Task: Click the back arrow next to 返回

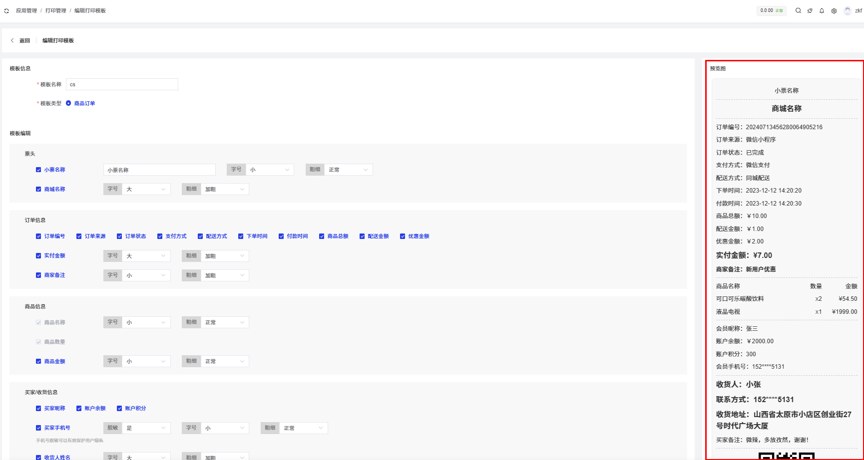Action: point(12,40)
